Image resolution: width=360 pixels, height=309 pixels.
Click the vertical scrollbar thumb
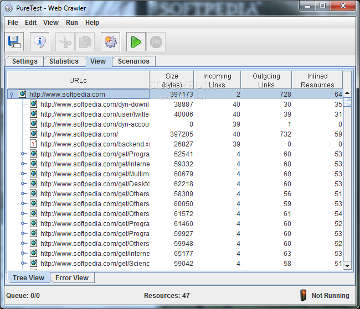pyautogui.click(x=347, y=102)
